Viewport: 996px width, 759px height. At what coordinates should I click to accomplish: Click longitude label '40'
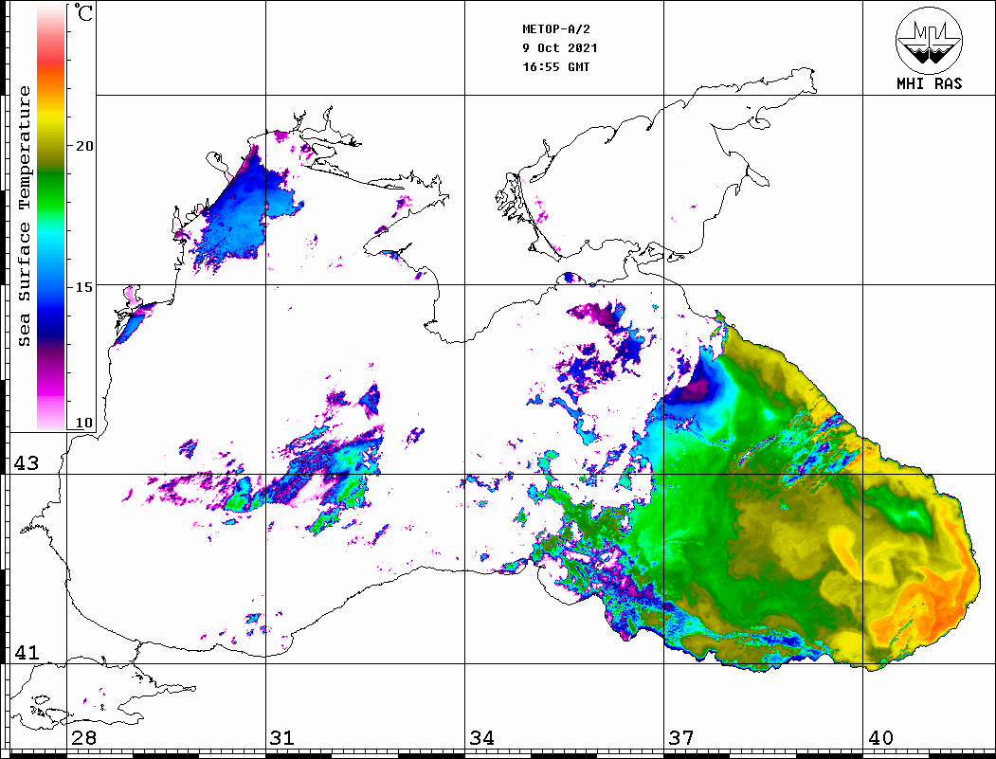click(x=880, y=737)
